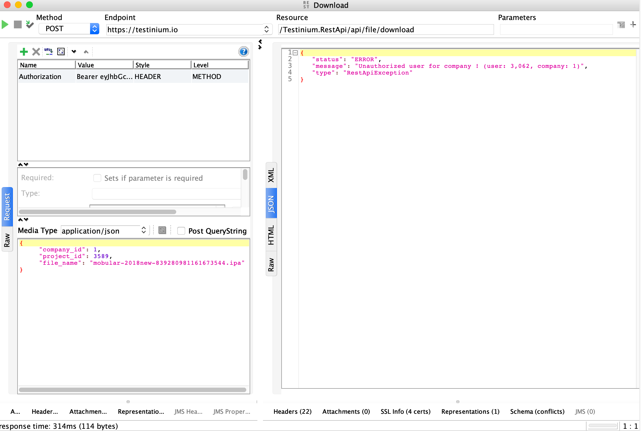Submit the request with green play icon
The width and height of the screenshot is (641, 431).
coord(5,24)
